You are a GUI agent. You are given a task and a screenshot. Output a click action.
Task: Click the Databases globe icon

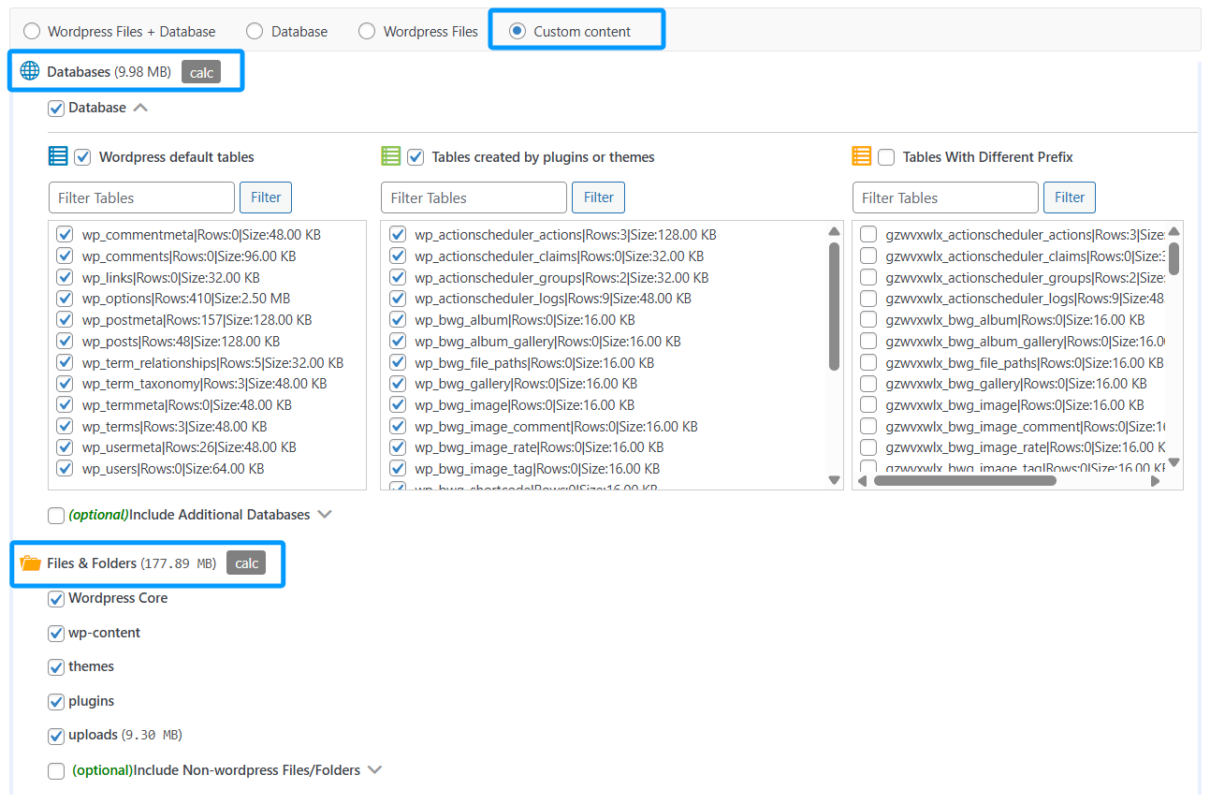click(x=30, y=71)
